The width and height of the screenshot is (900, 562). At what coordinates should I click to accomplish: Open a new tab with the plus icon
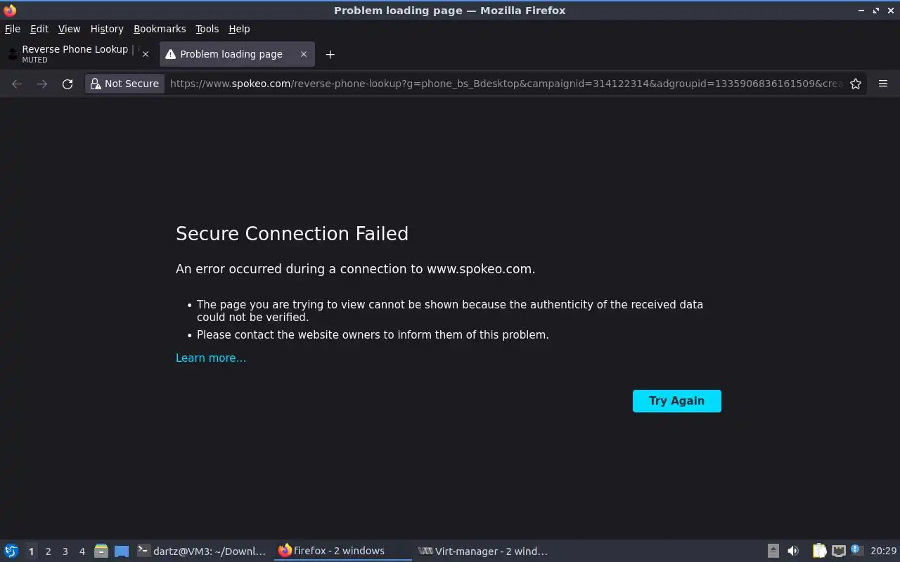(330, 54)
